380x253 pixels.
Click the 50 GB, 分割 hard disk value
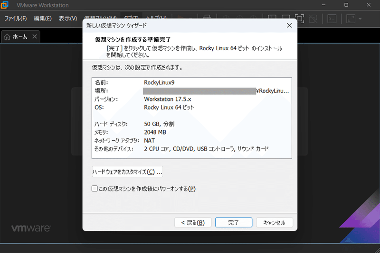click(159, 124)
